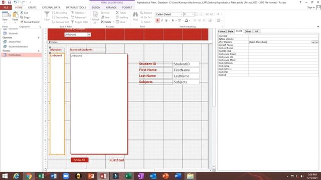Select the StudentID text box on the form
The height and width of the screenshot is (180, 321).
[186, 64]
